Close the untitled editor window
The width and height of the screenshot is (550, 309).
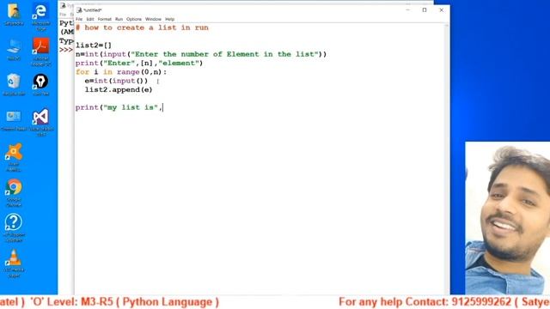(x=441, y=9)
